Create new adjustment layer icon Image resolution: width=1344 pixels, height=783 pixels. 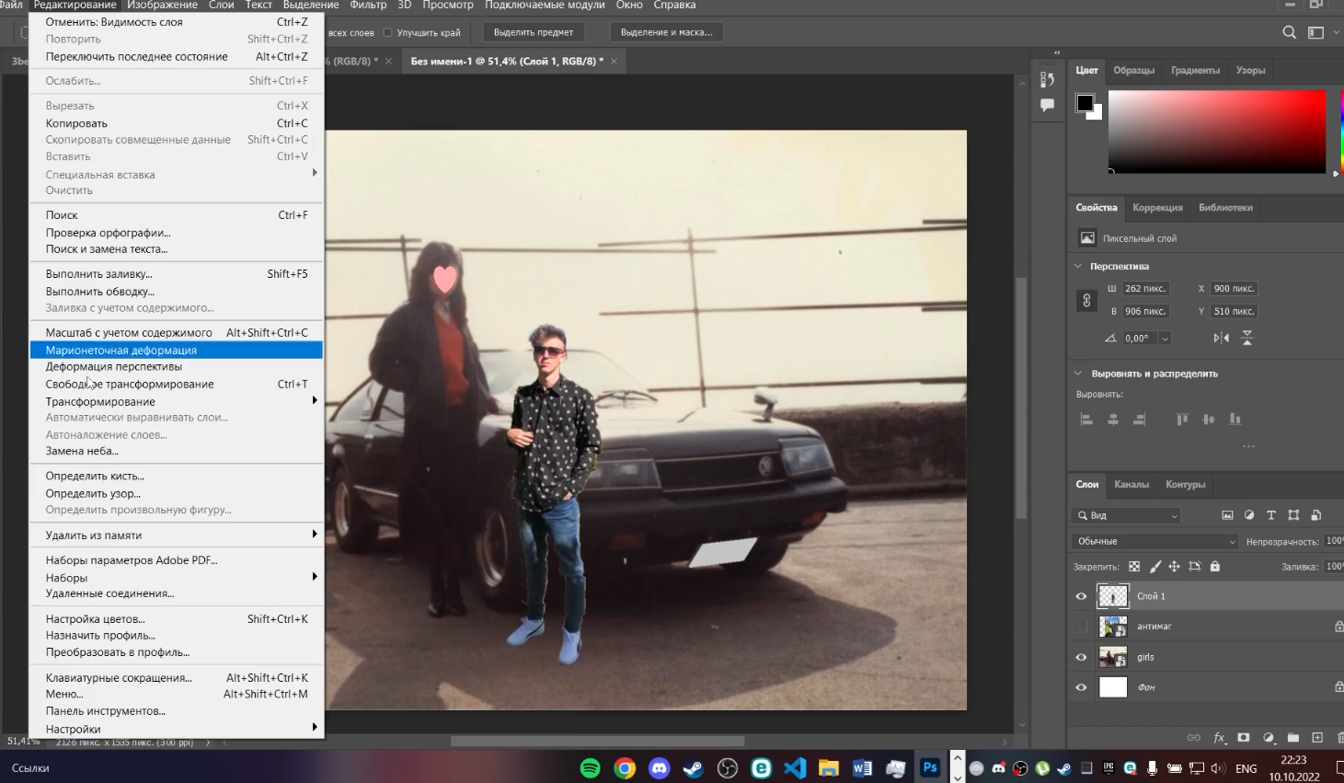(x=1269, y=738)
